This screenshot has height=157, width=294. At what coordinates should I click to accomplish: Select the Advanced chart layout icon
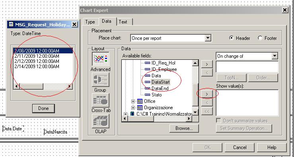click(x=101, y=59)
